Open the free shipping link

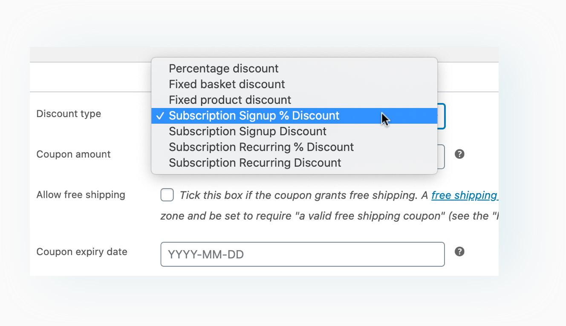(465, 195)
